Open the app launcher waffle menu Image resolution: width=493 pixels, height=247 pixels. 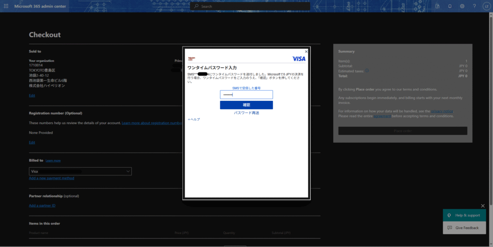pyautogui.click(x=6, y=6)
